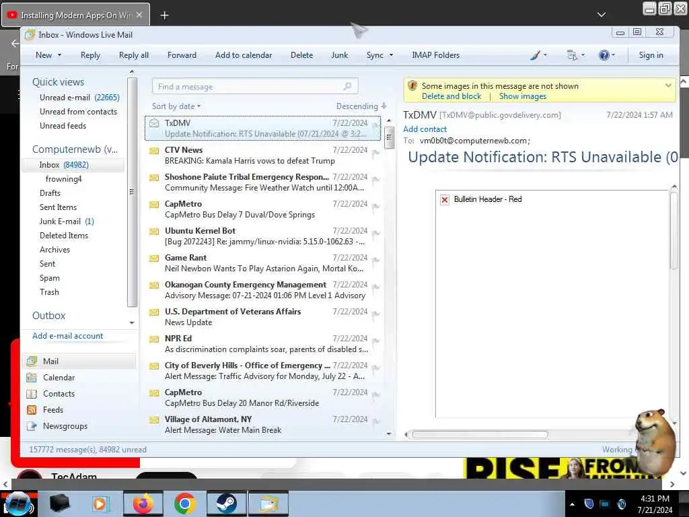Image resolution: width=689 pixels, height=517 pixels.
Task: Collapse the image warning bar chevron
Action: [x=668, y=85]
